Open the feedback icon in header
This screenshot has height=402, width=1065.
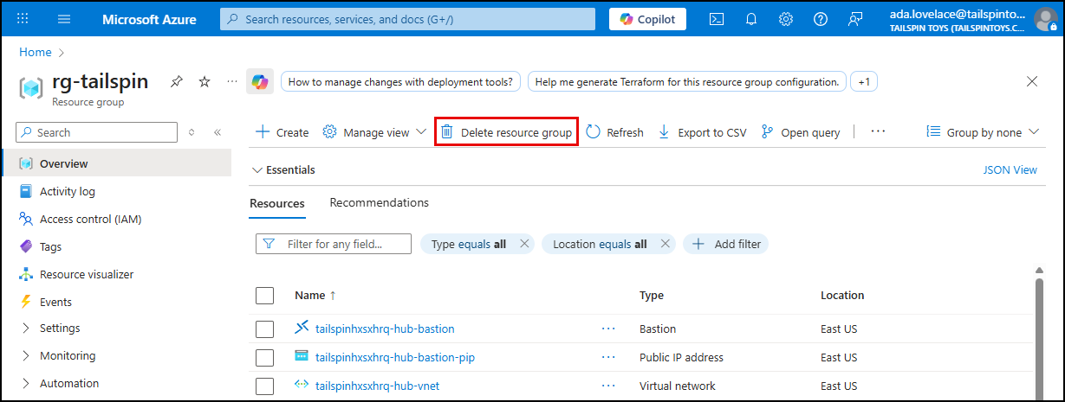(855, 19)
